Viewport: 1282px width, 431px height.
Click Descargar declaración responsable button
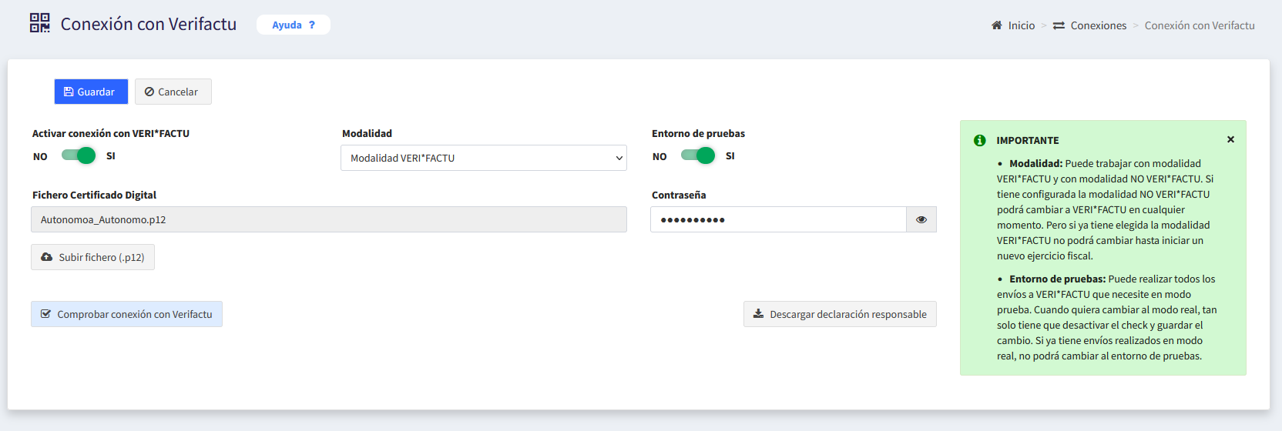pyautogui.click(x=839, y=314)
